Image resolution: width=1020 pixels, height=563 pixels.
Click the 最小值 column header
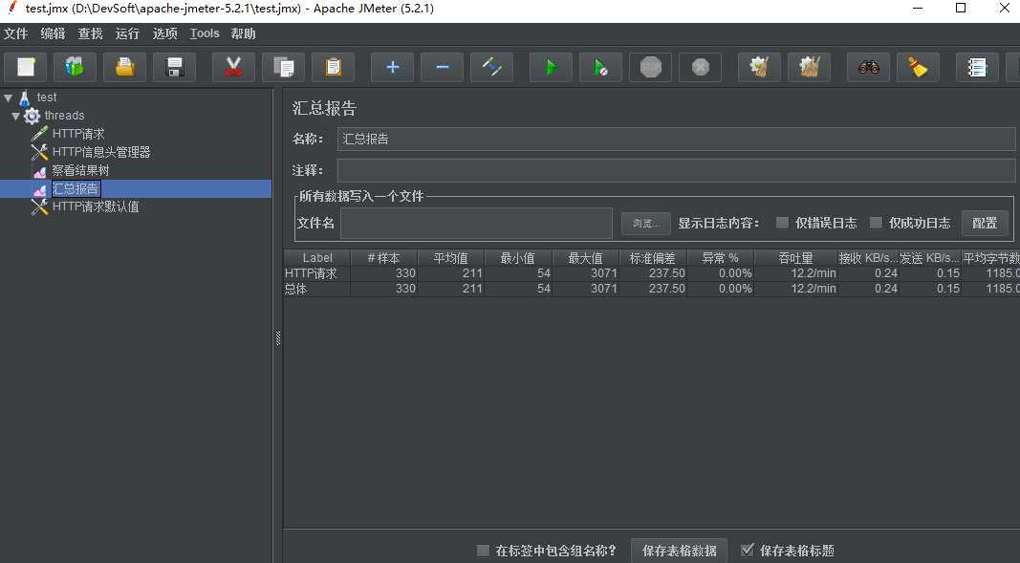[518, 258]
